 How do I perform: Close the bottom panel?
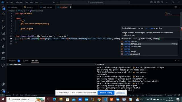click(179, 61)
